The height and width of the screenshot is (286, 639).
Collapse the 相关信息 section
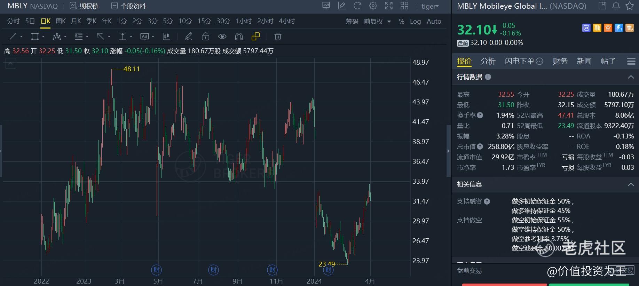[x=631, y=184]
